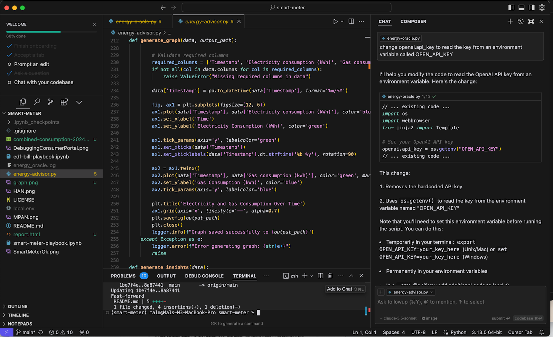Viewport: 553px width, 337px height.
Task: Split the editor right
Action: tap(351, 21)
